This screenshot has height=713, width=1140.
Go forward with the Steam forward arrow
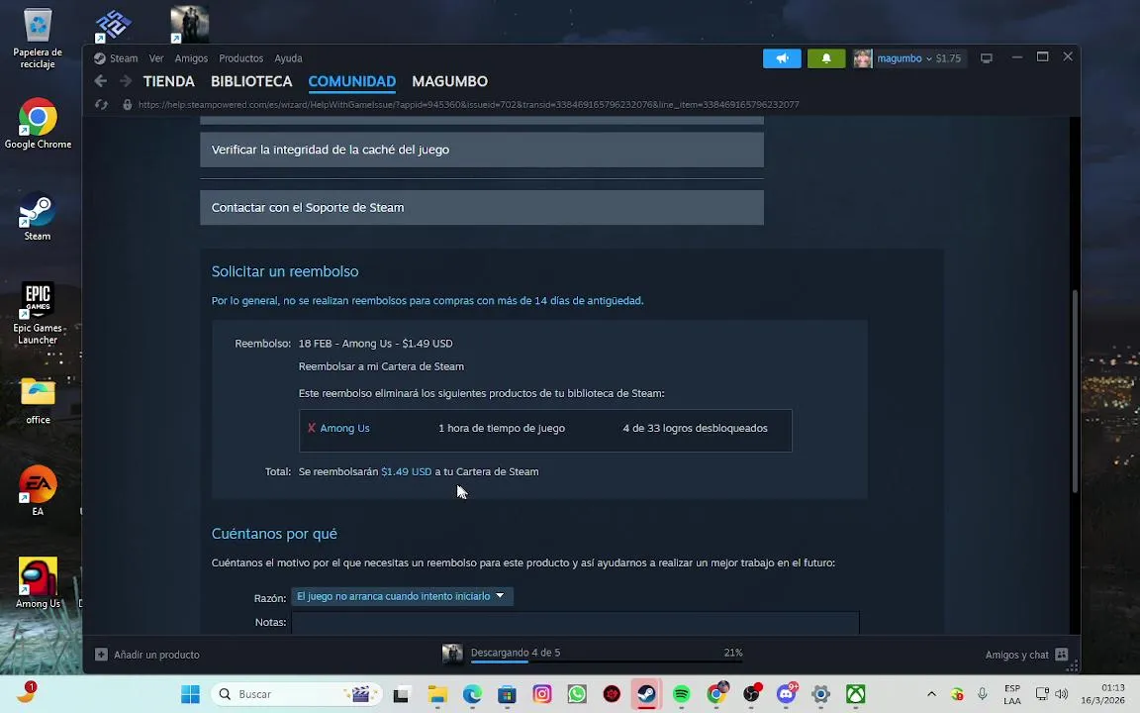click(x=126, y=81)
